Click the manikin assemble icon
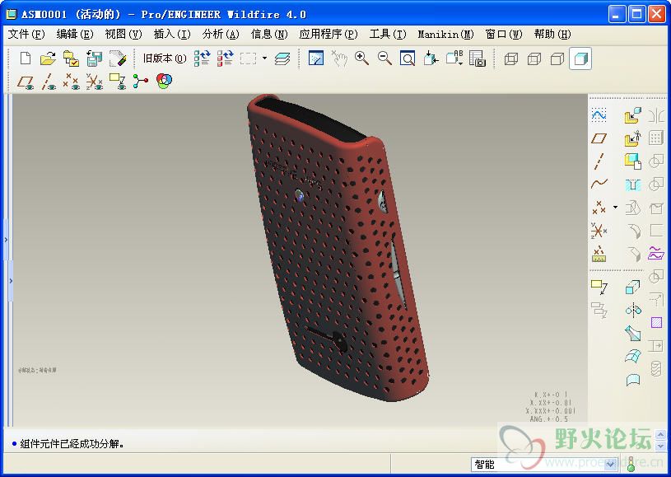This screenshot has height=477, width=671. [x=632, y=138]
